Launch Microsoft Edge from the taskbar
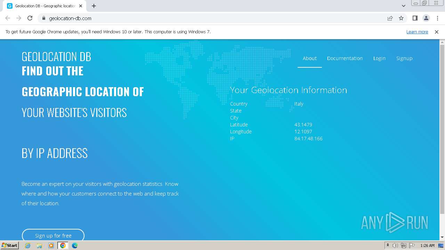 (75, 245)
